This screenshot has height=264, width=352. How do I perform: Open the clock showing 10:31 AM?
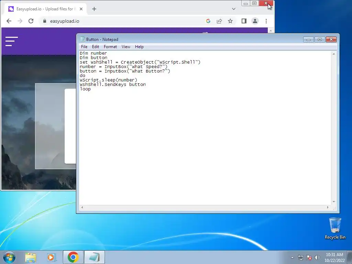pos(334,257)
